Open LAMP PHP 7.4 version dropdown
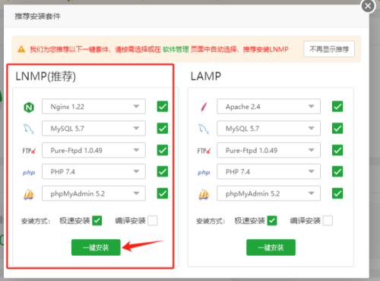The height and width of the screenshot is (281, 380). point(268,171)
